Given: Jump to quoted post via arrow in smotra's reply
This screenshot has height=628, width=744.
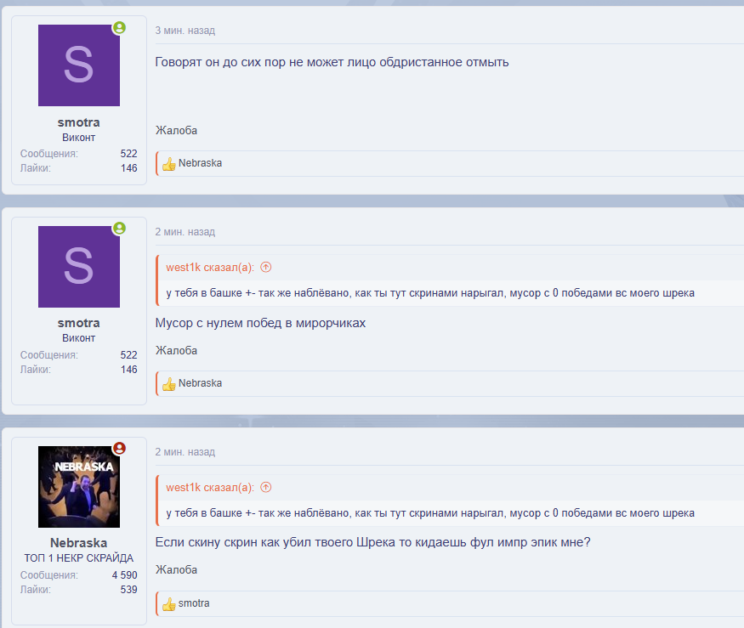Looking at the screenshot, I should (266, 267).
